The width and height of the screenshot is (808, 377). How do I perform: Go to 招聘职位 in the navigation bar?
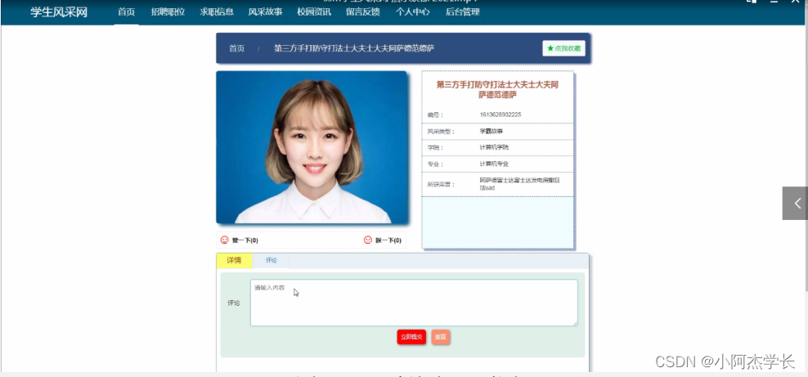pyautogui.click(x=168, y=11)
